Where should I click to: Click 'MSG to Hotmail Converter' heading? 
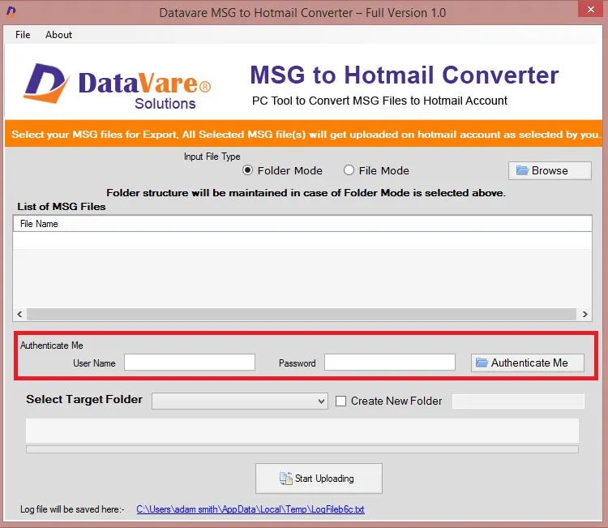pos(404,75)
